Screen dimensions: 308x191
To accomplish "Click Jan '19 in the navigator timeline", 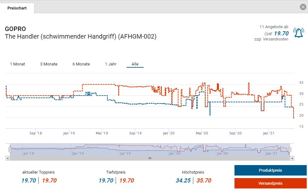I will tap(78, 153).
